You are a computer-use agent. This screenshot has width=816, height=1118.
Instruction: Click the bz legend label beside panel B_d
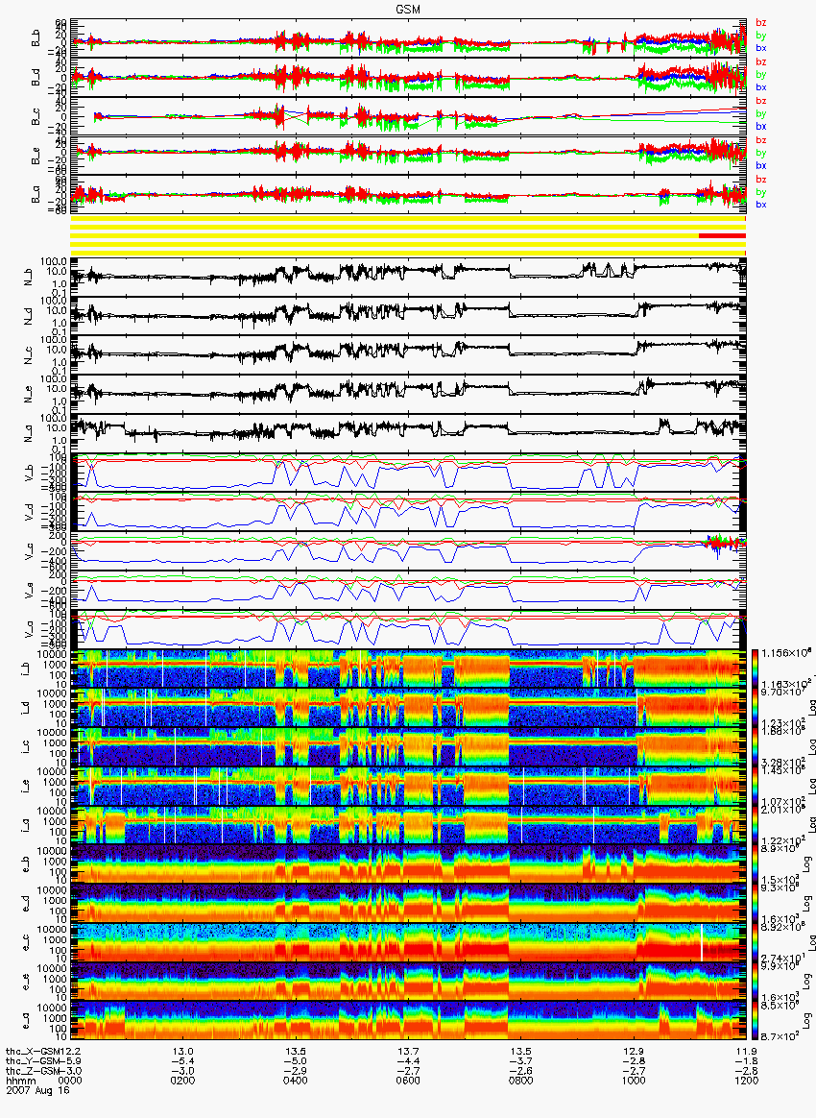pyautogui.click(x=760, y=62)
